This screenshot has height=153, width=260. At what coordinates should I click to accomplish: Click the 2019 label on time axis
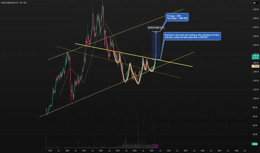click(x=50, y=151)
